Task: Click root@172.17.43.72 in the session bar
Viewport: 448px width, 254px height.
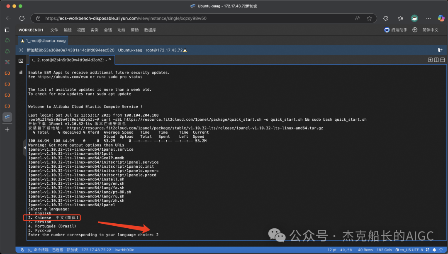Action: point(164,50)
